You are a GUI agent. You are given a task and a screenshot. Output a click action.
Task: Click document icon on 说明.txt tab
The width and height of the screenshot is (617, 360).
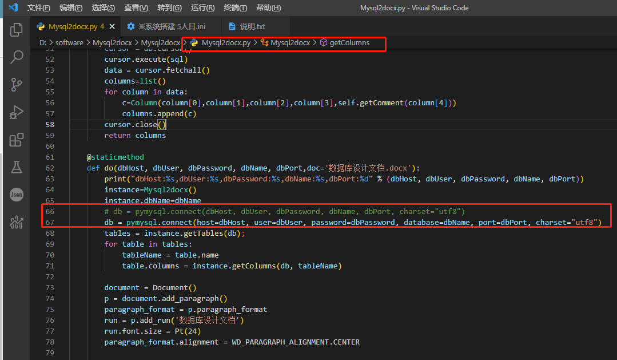(x=232, y=26)
